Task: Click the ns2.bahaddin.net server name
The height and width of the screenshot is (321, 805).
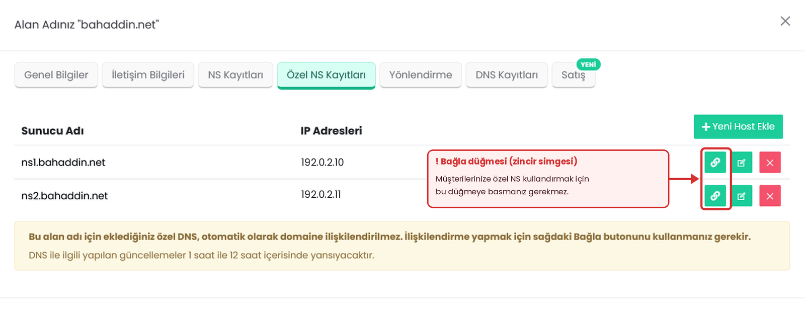Action: point(64,196)
